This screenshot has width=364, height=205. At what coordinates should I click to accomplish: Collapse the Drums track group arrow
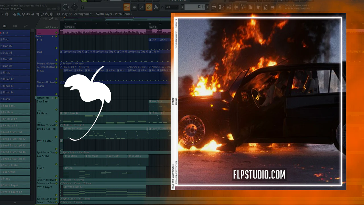coord(52,36)
